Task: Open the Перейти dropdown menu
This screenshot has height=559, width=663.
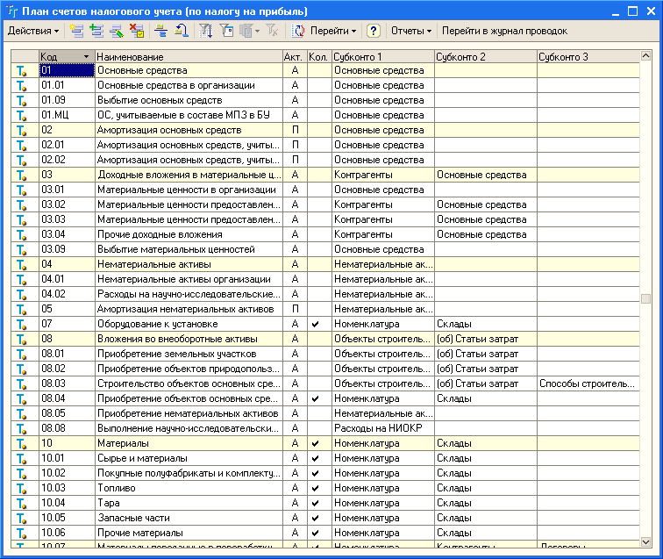Action: pos(333,31)
